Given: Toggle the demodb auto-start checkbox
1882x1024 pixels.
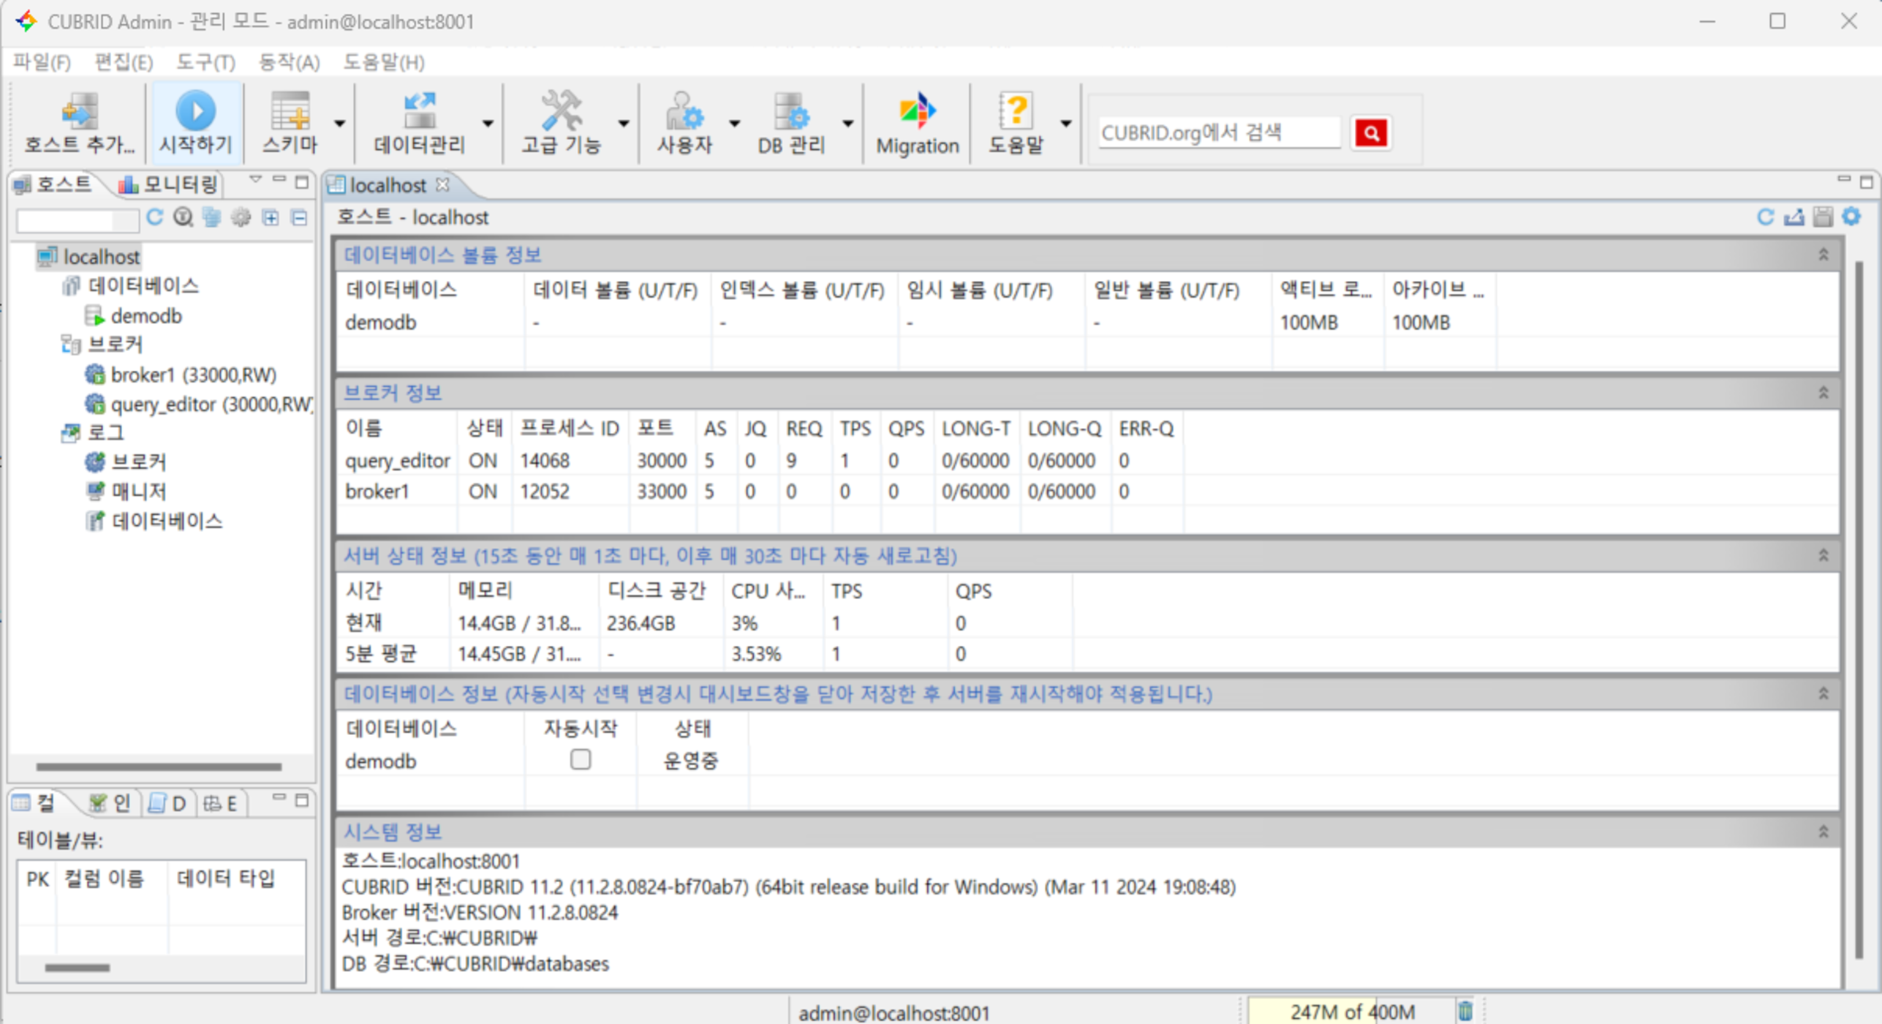Looking at the screenshot, I should pyautogui.click(x=580, y=760).
